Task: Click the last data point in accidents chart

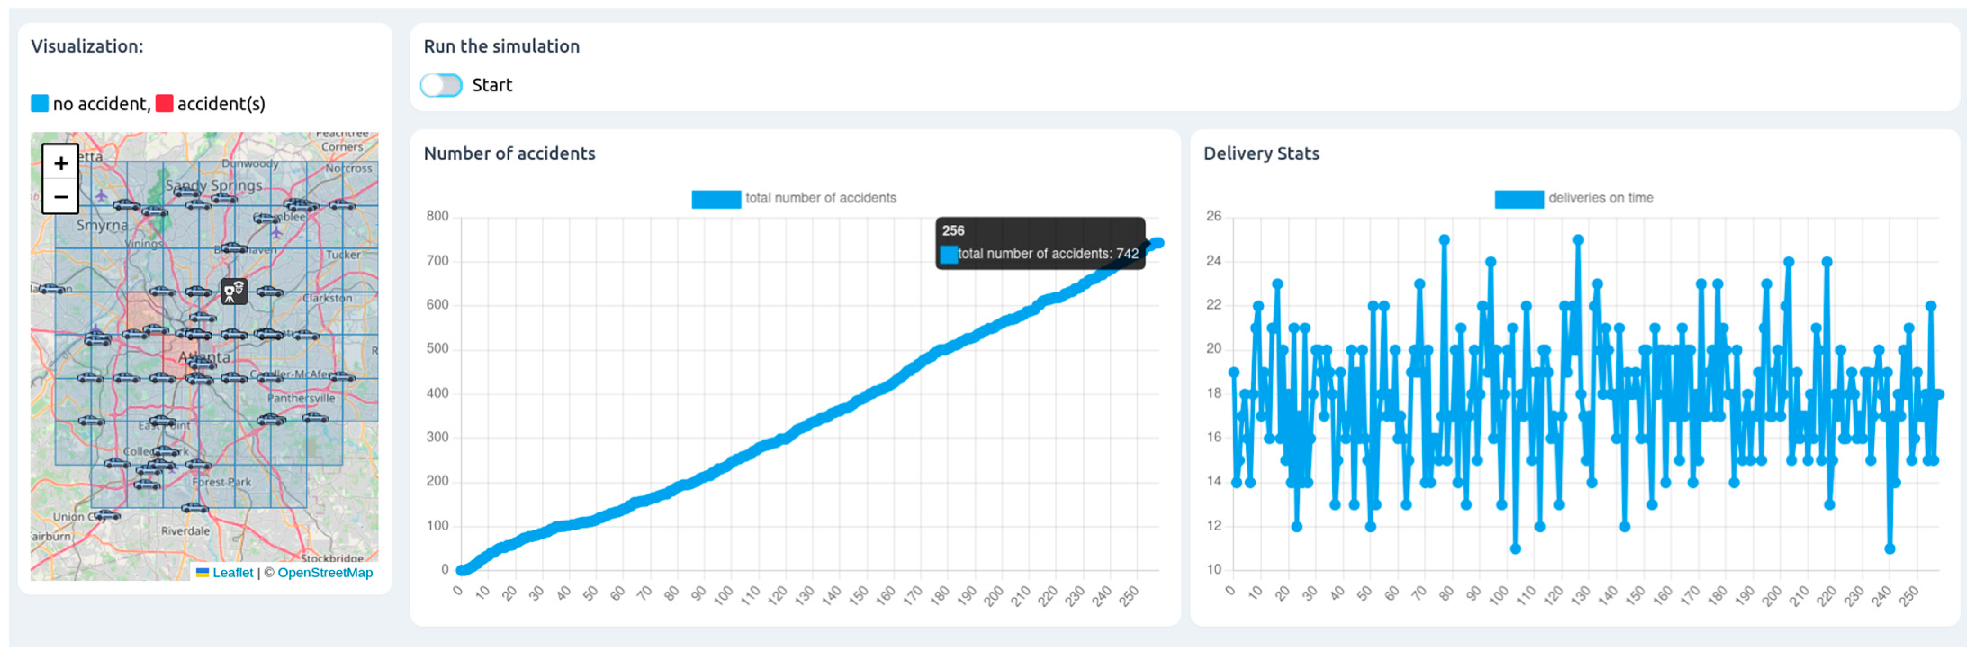Action: coord(1158,243)
